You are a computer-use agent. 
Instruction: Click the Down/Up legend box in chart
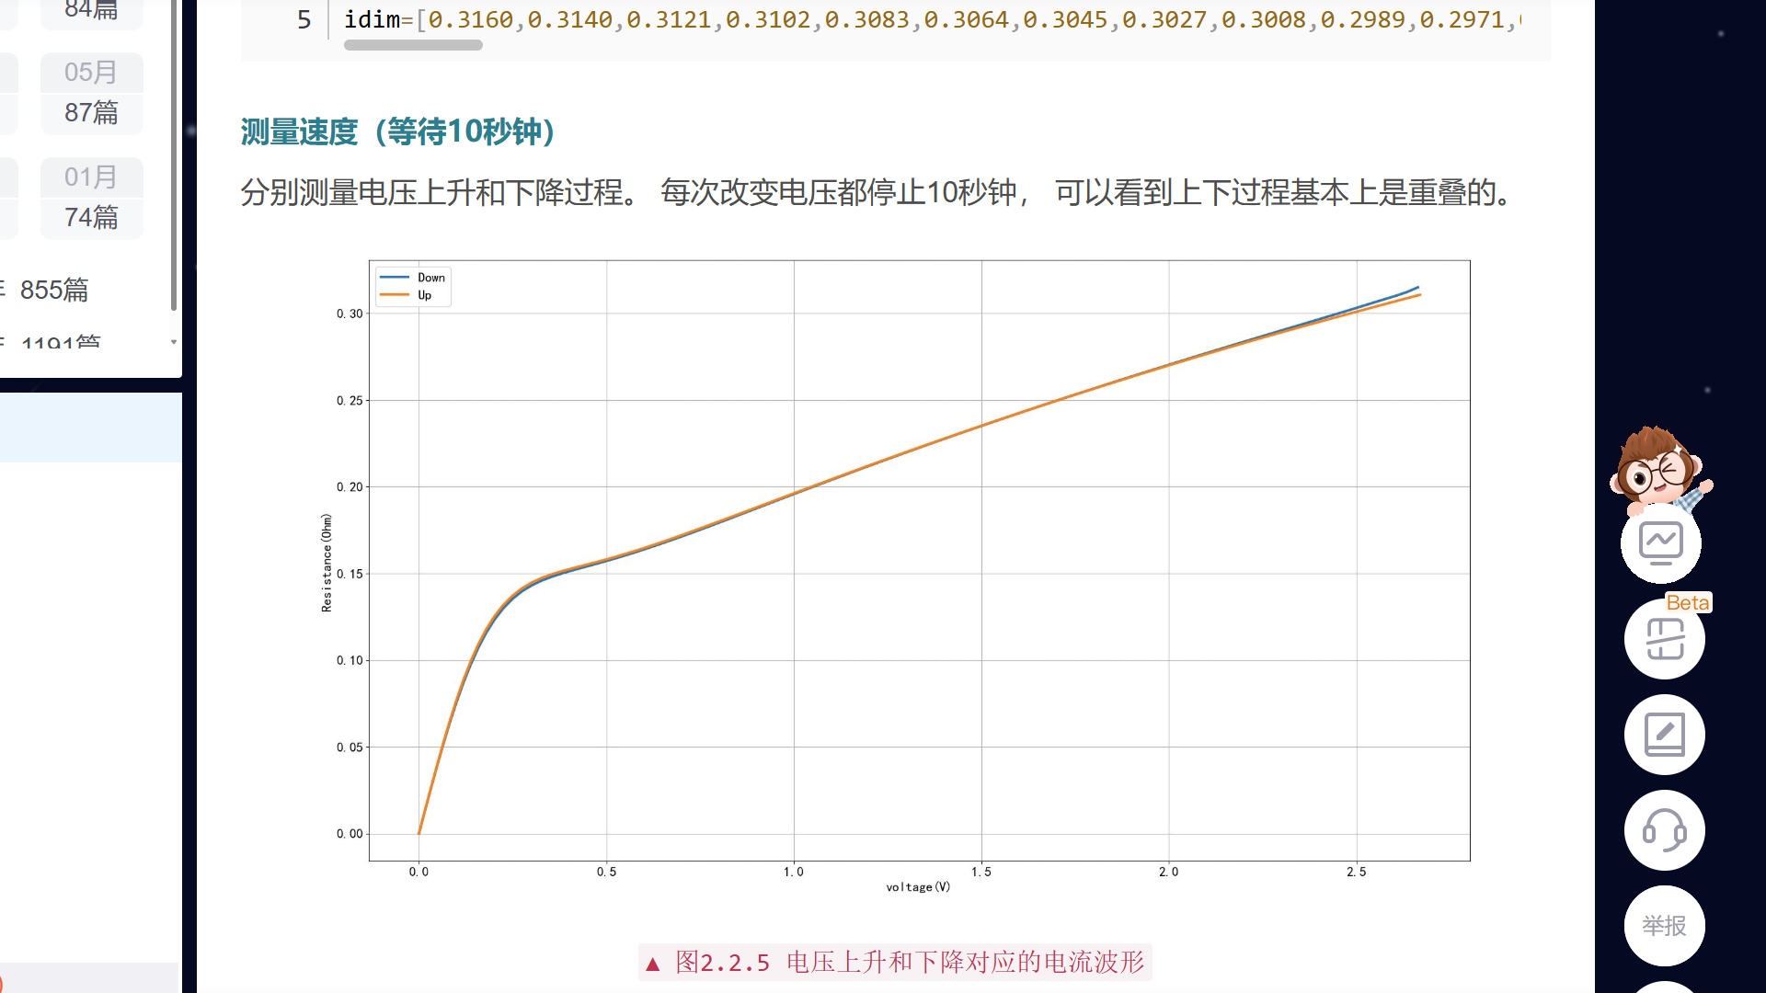pos(413,286)
